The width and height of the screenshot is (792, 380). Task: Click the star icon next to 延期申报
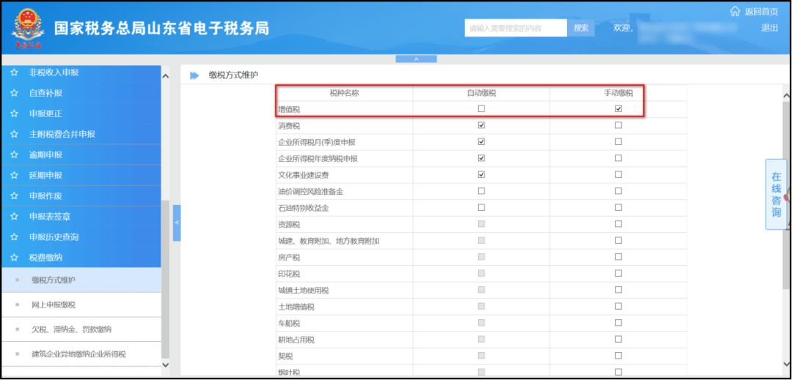pos(14,176)
